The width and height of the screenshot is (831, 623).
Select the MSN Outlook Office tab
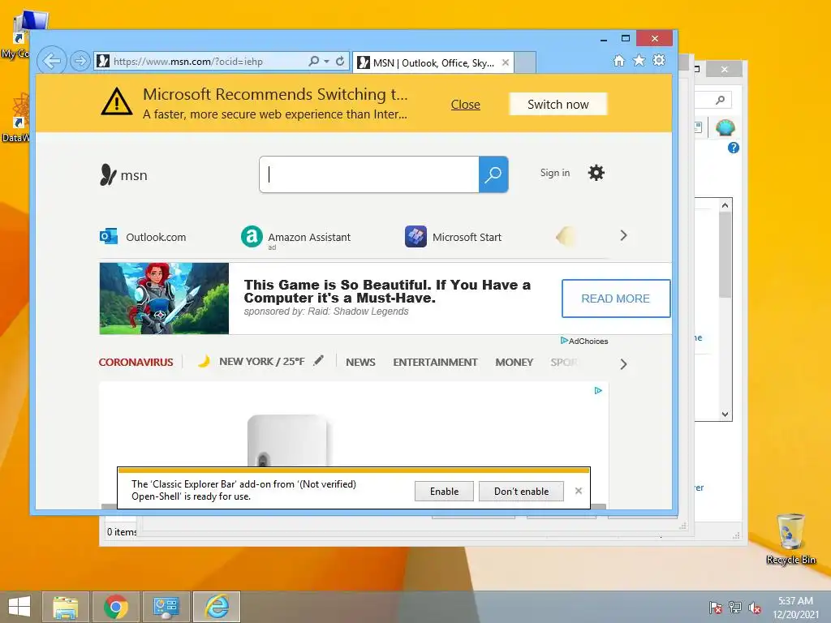[x=433, y=63]
